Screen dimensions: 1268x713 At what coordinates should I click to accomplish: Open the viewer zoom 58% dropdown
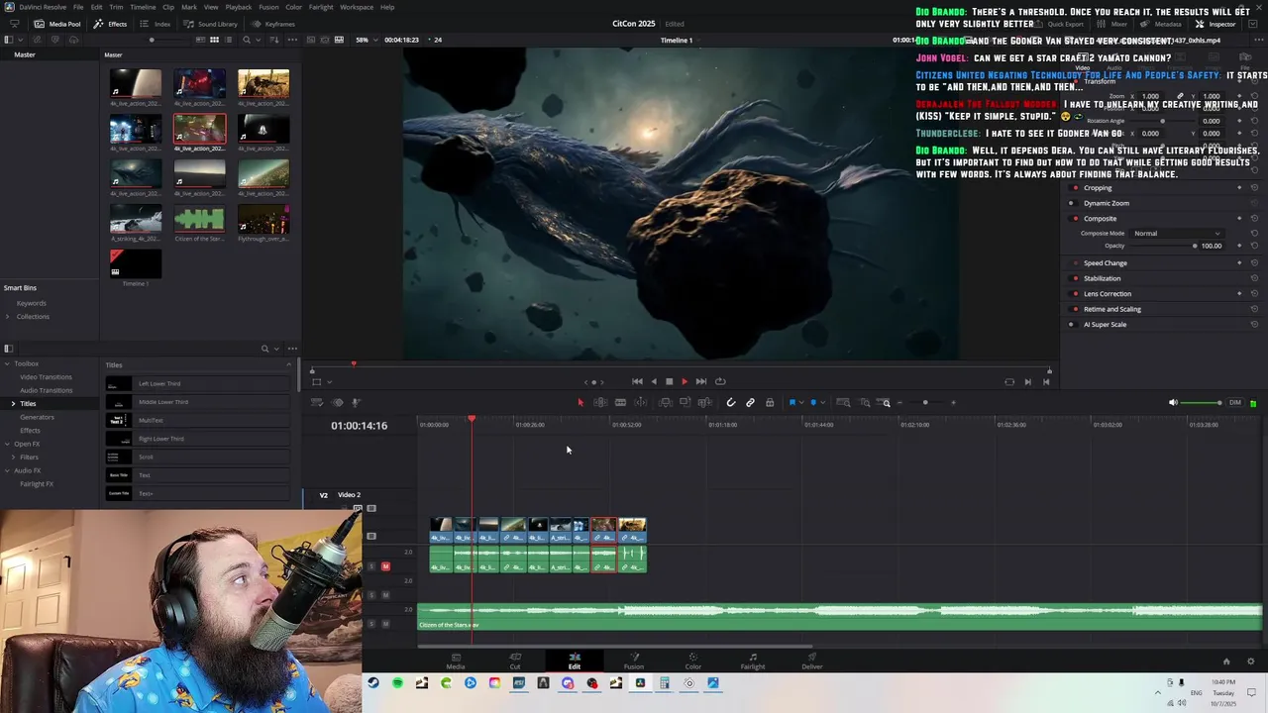pyautogui.click(x=366, y=40)
